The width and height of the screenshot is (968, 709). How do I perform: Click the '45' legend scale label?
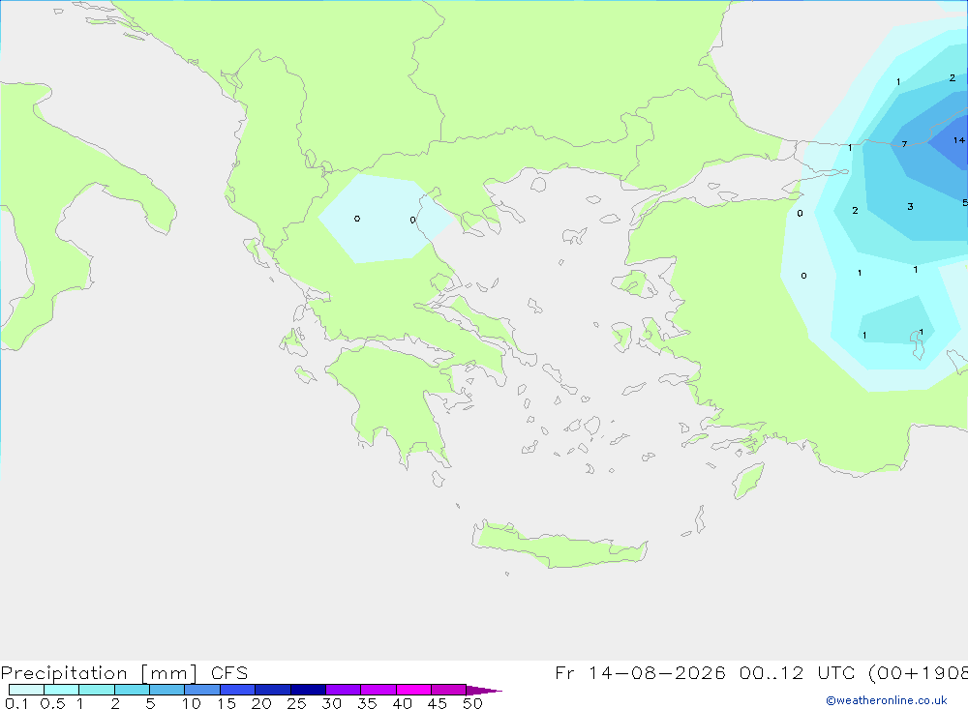[438, 703]
